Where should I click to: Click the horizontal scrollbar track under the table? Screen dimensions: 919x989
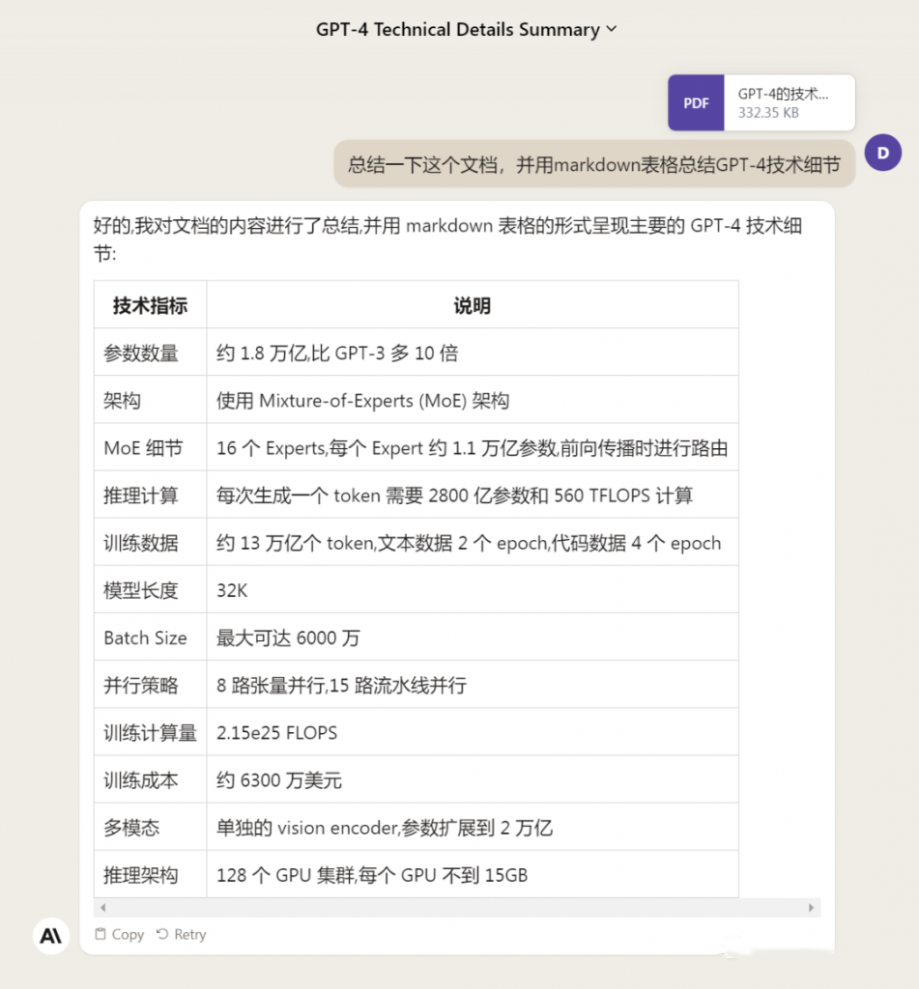click(x=454, y=908)
